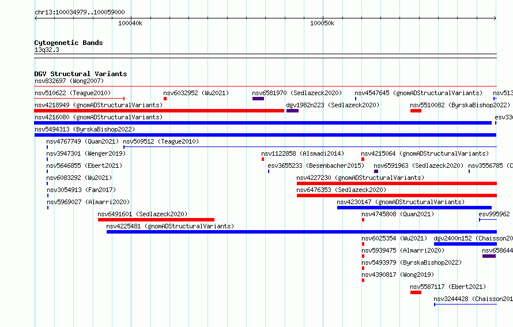Open the nsv4227230 gnomAD variant label
Viewport: 513px width, 327px height.
(360, 178)
